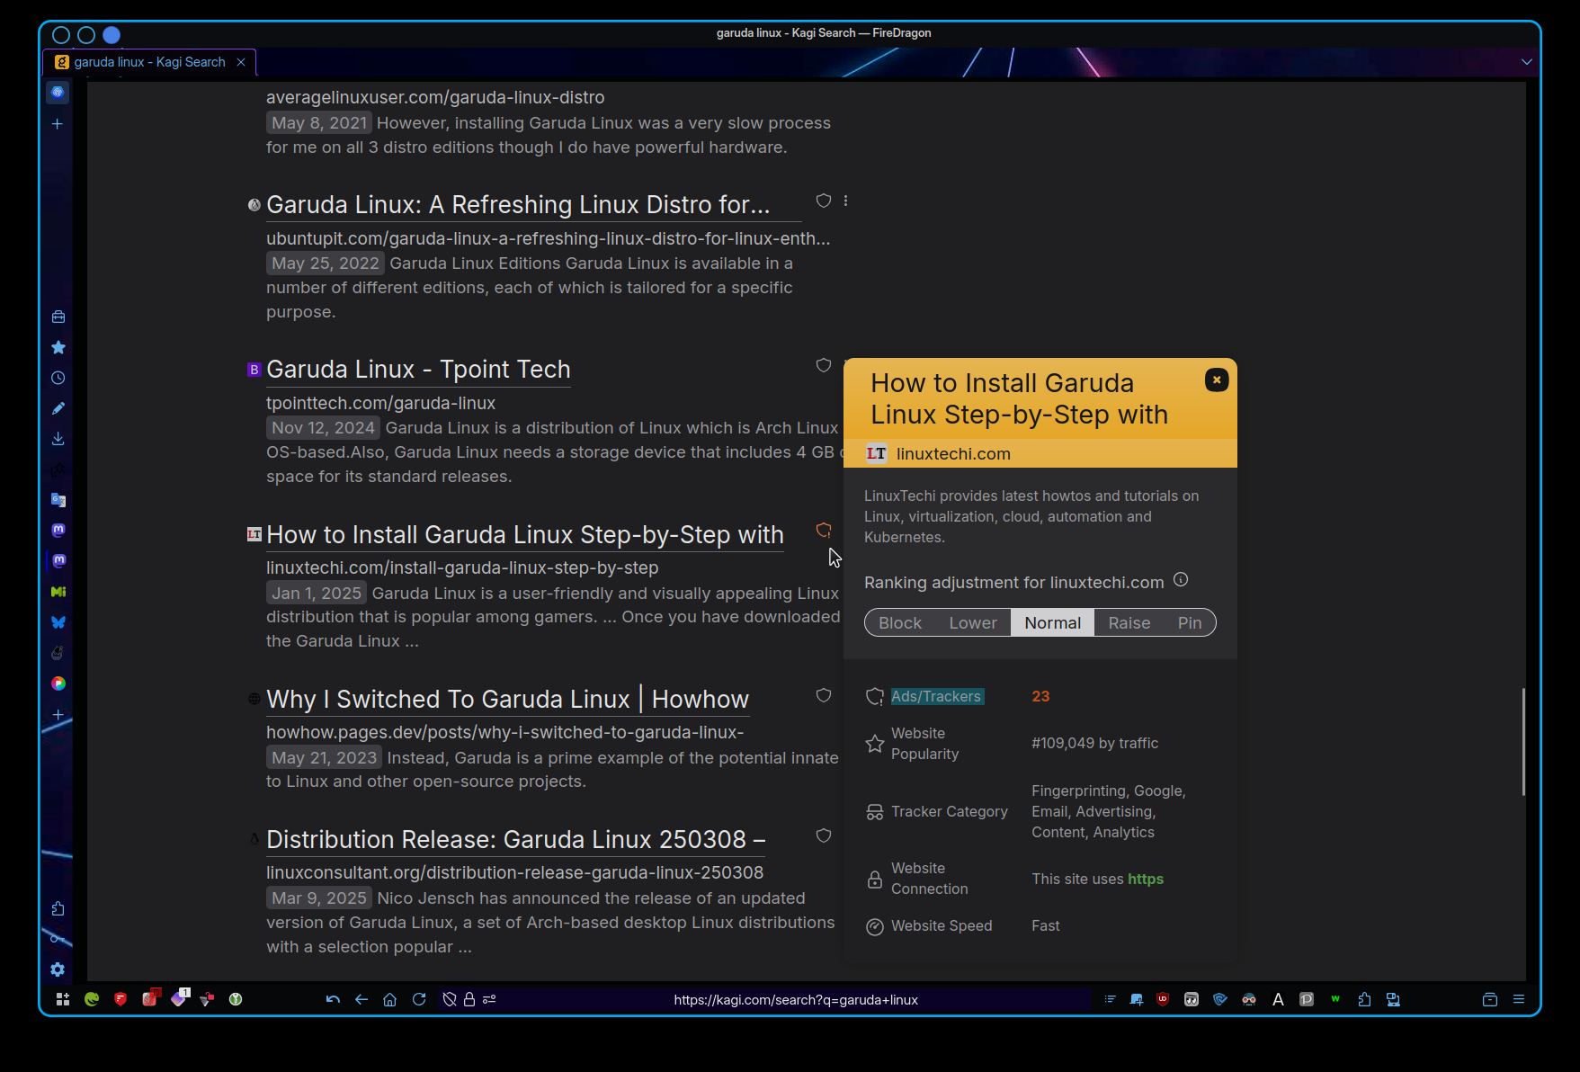Show site security lock info

[x=469, y=999]
